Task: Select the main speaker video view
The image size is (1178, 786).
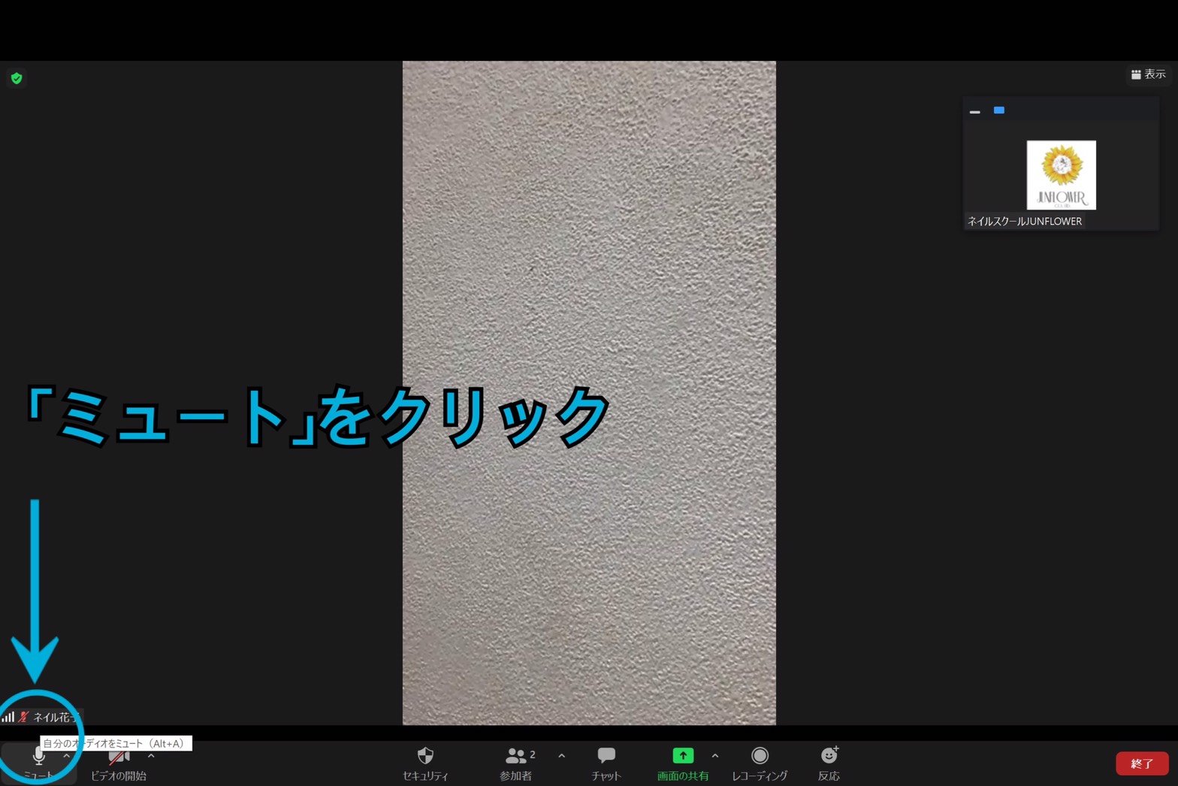Action: (x=589, y=393)
